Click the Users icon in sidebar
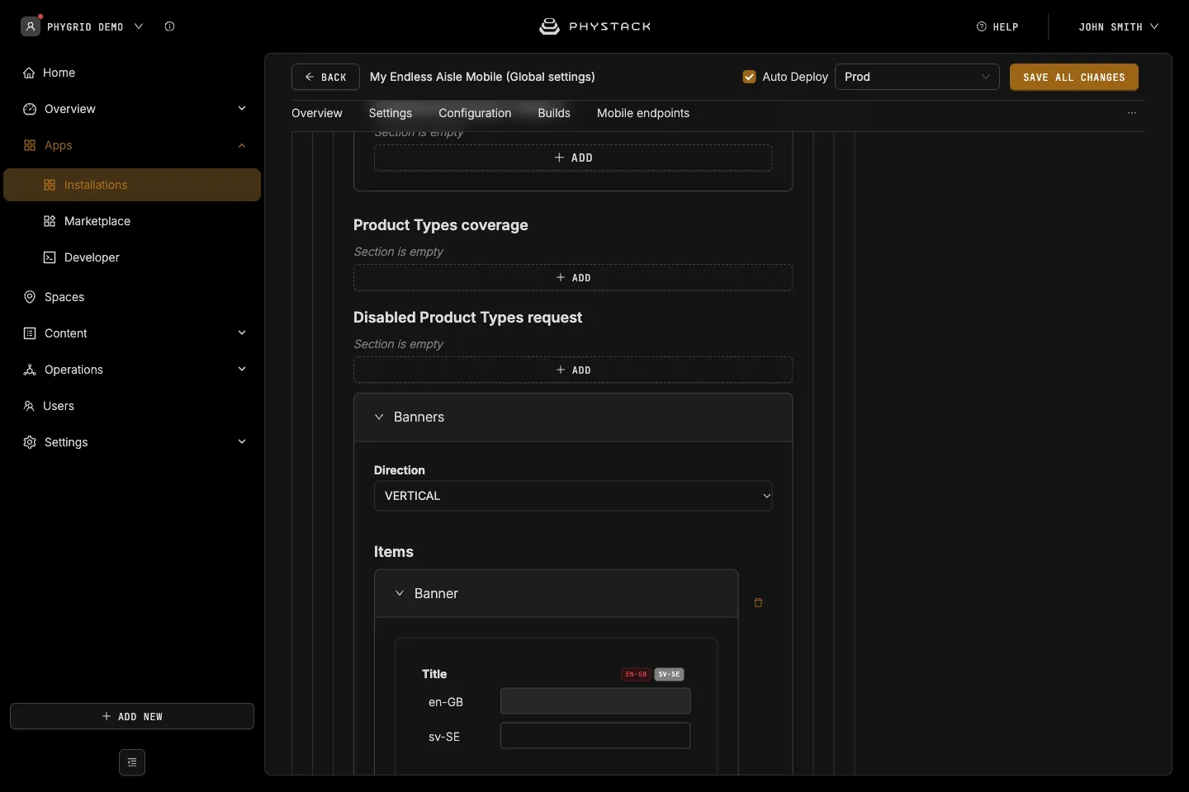 (x=29, y=406)
